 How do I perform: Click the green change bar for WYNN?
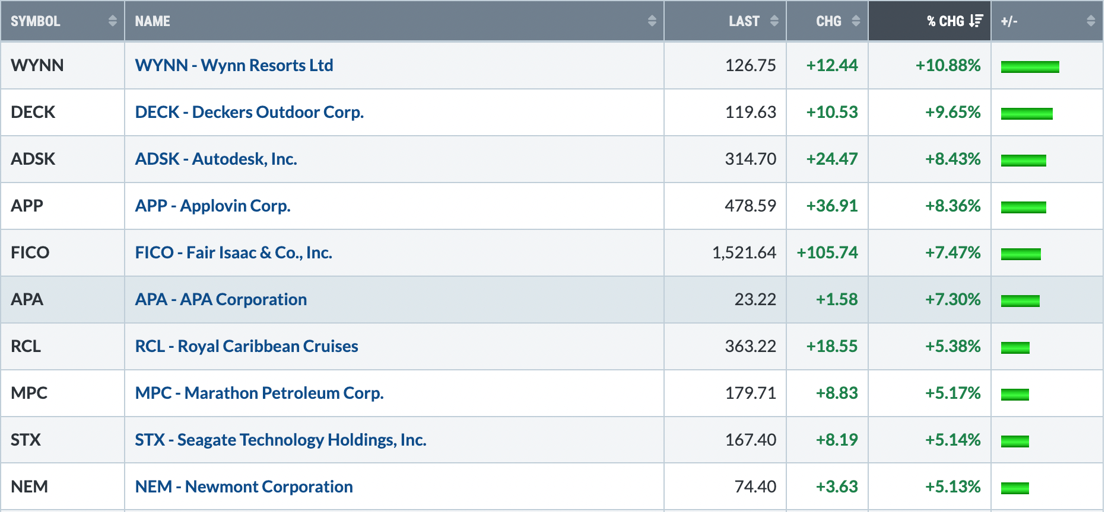point(1030,67)
